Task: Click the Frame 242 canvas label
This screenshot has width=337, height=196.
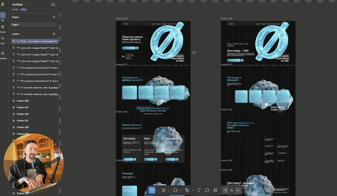Action: pos(122,112)
